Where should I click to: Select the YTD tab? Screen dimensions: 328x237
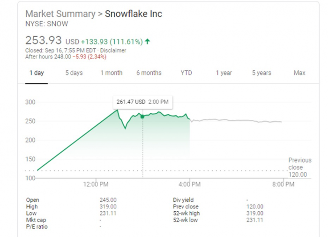(186, 73)
